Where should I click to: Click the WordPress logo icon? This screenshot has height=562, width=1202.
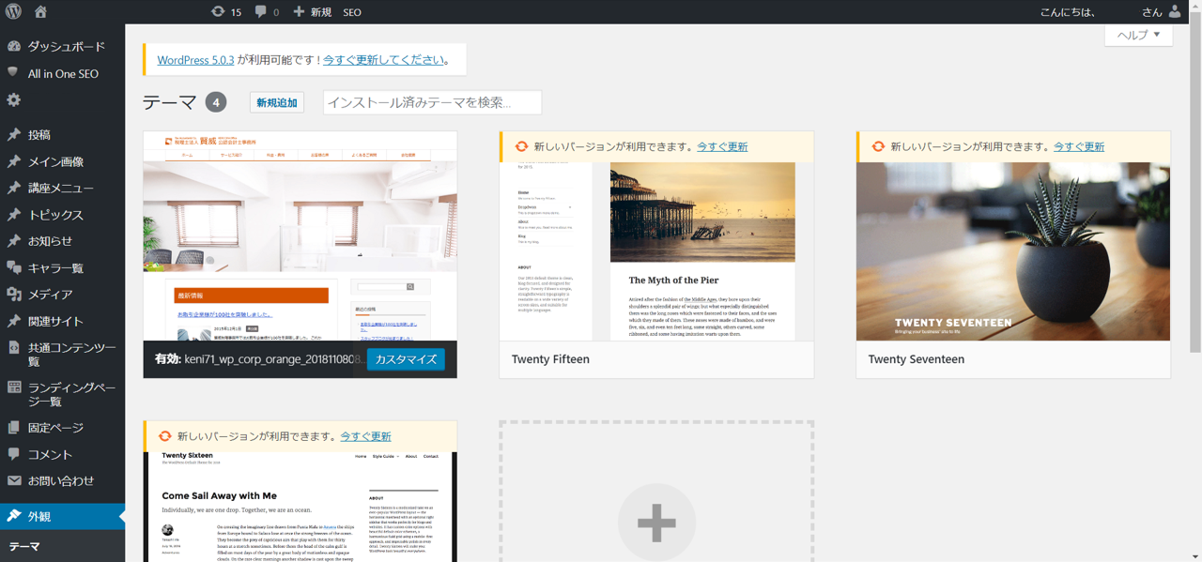click(14, 12)
